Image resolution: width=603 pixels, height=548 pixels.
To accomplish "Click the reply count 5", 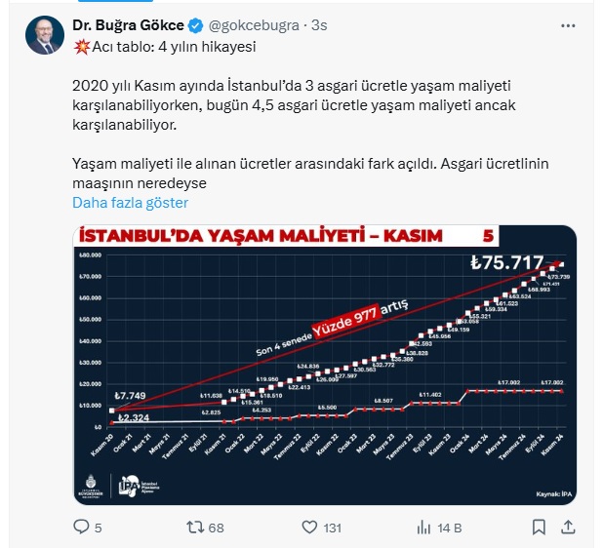I will [98, 528].
